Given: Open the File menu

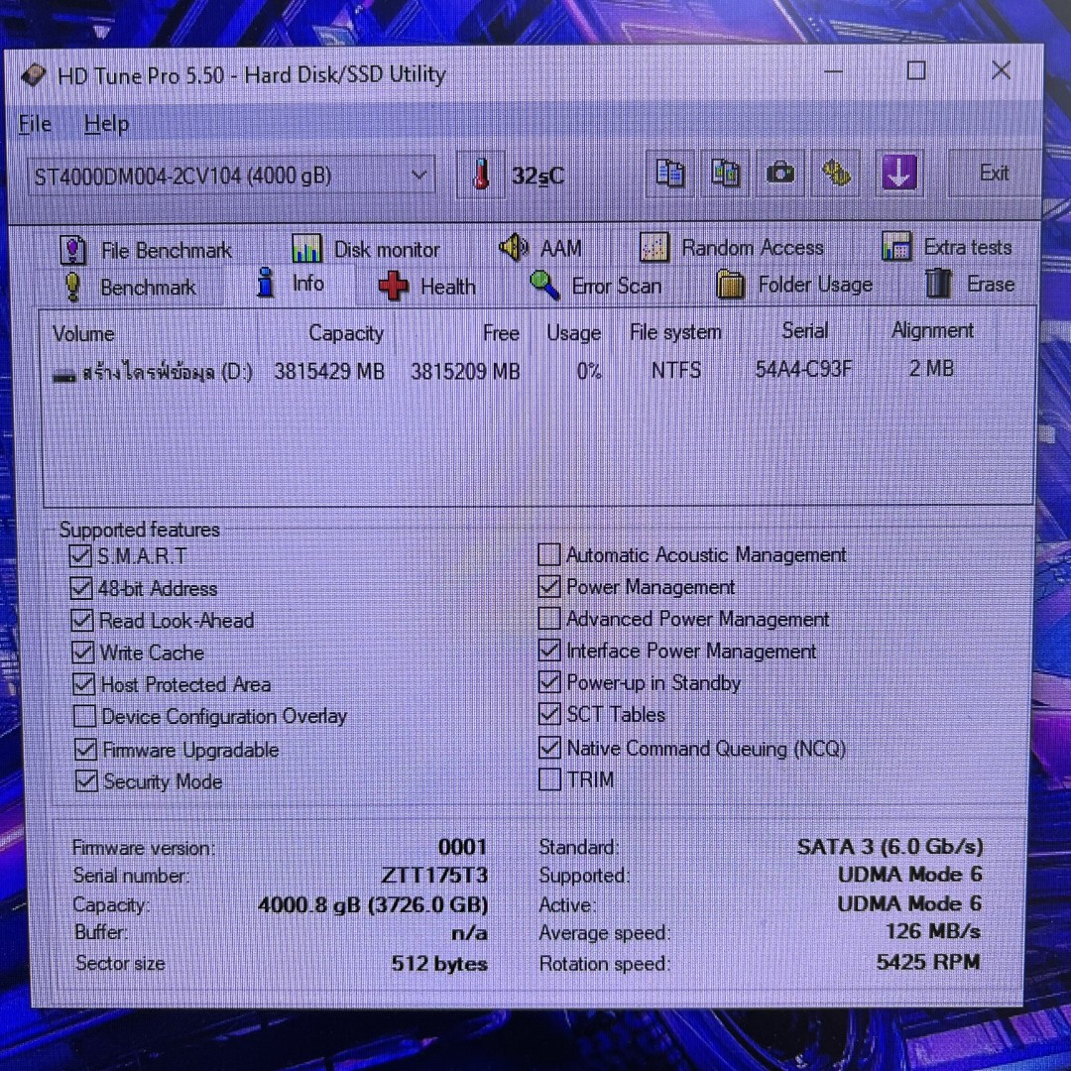Looking at the screenshot, I should coord(35,124).
